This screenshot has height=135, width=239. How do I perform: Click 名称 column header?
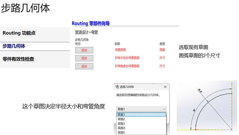[117, 44]
